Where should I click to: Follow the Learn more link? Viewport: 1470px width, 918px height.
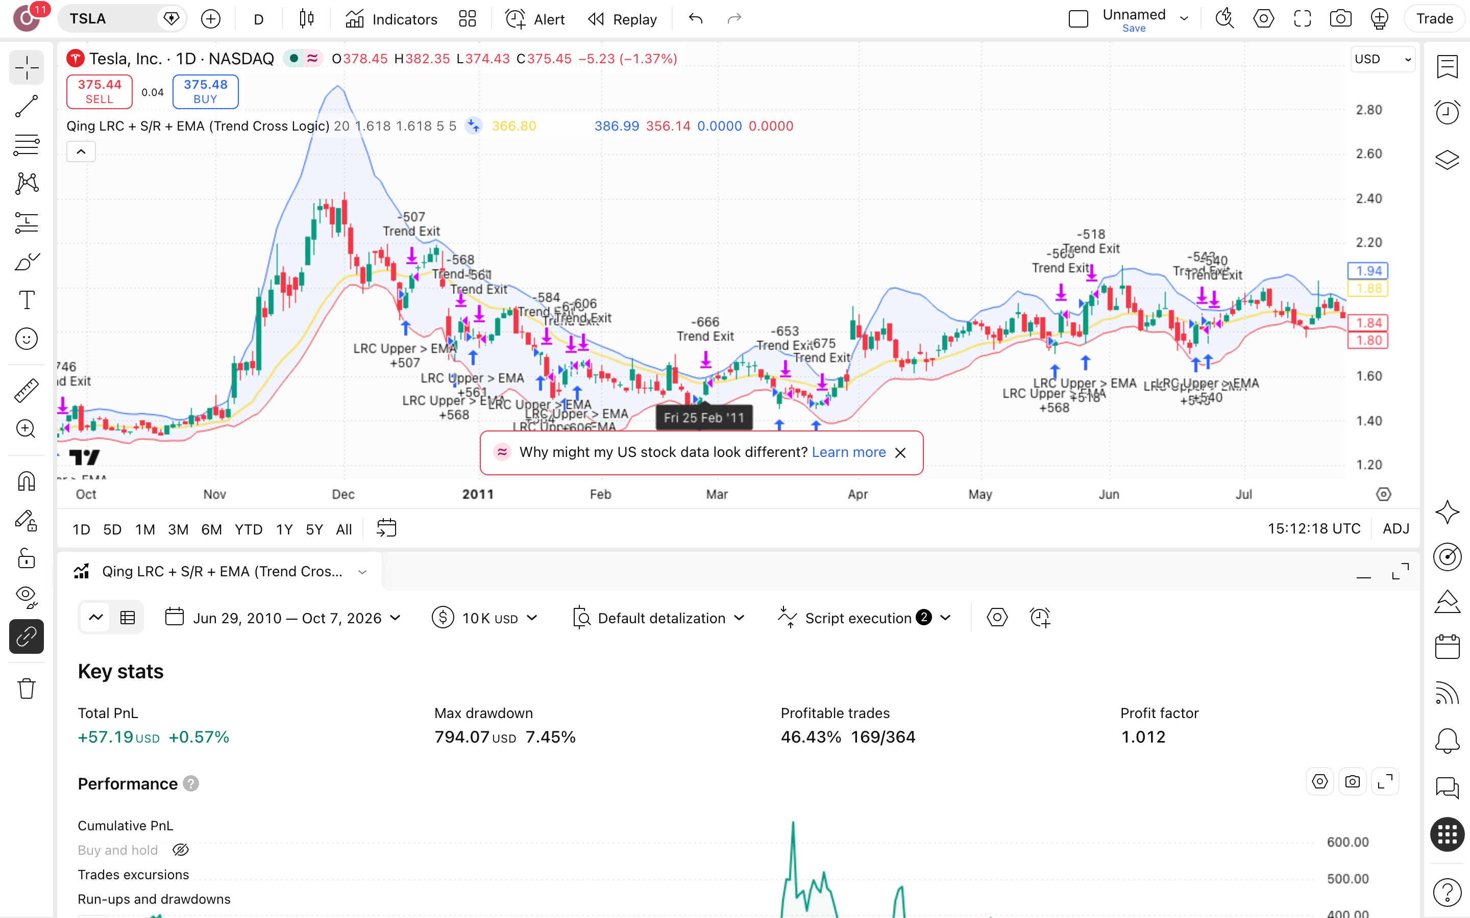[848, 452]
